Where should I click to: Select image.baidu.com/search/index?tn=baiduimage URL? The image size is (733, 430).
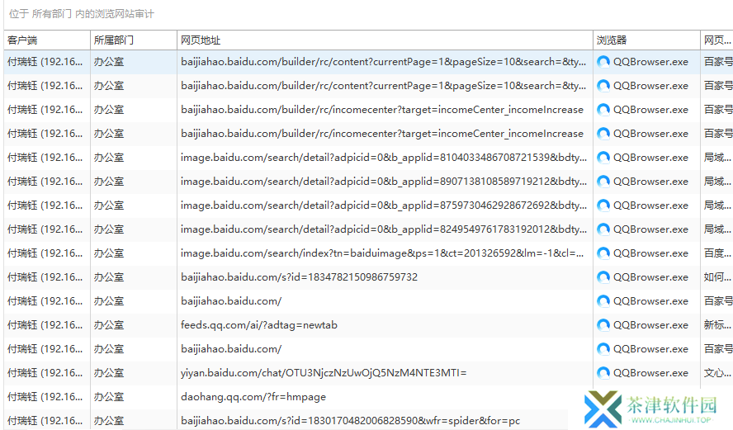click(x=382, y=253)
